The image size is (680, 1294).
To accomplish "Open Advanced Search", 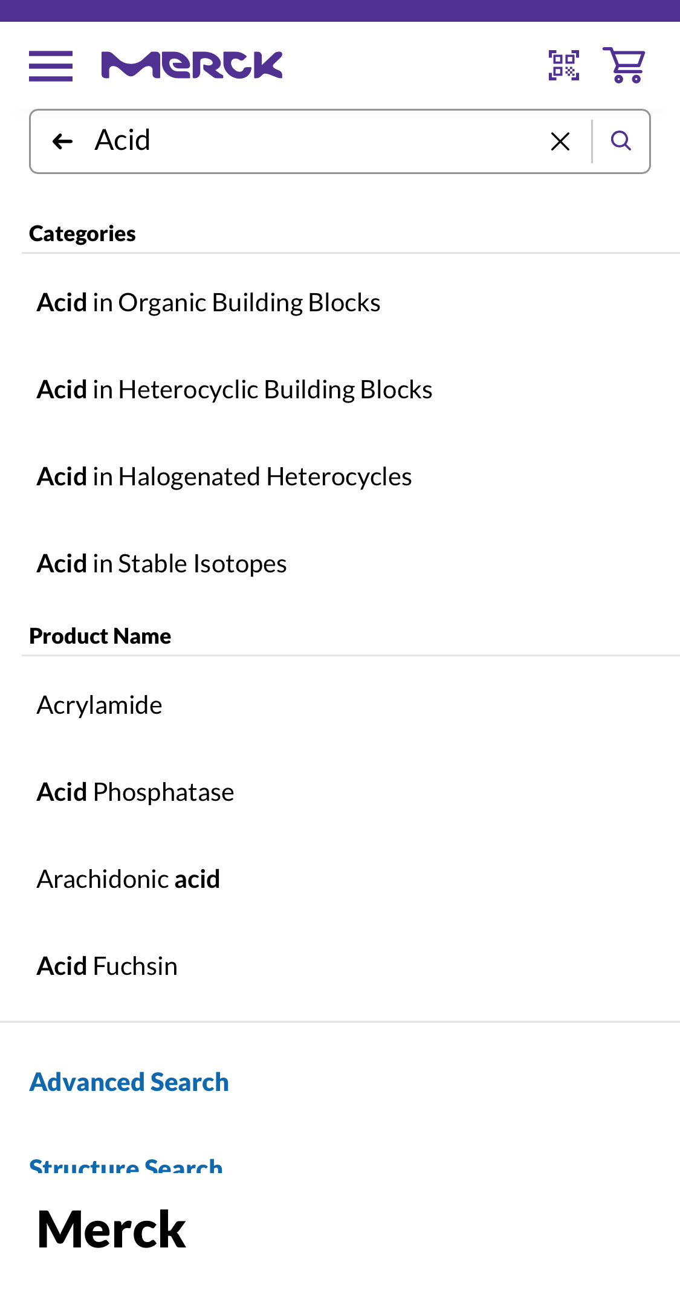I will click(129, 1082).
